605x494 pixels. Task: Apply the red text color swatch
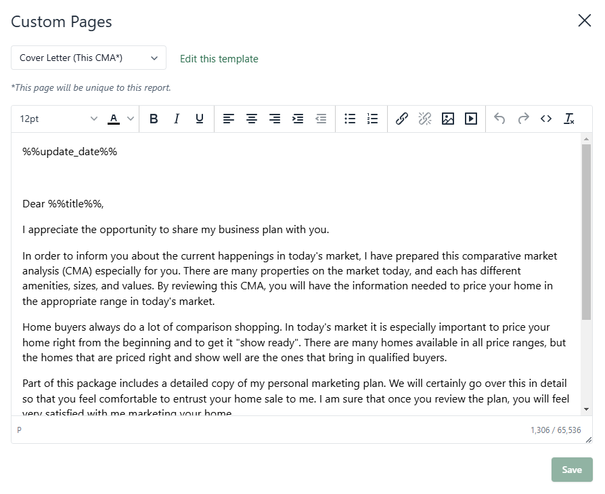click(x=113, y=119)
